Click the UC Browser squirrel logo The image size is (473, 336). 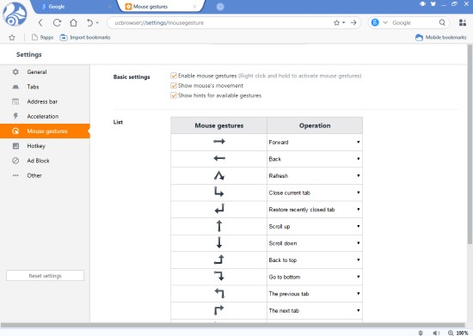[15, 14]
